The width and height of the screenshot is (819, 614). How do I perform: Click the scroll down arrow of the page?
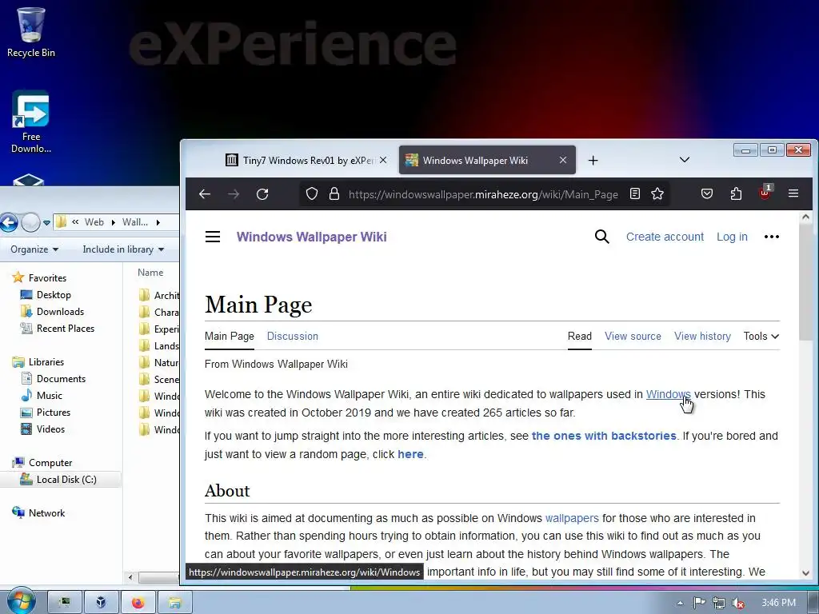805,572
